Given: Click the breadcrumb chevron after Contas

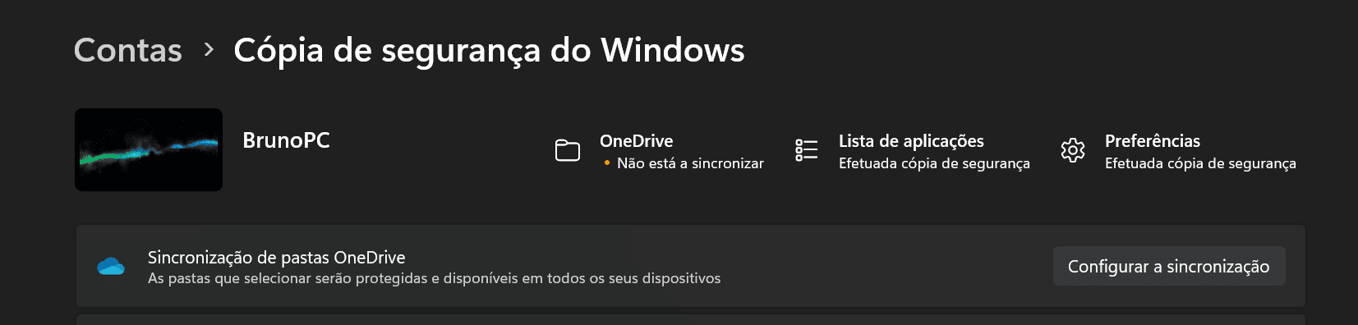Looking at the screenshot, I should (x=209, y=50).
